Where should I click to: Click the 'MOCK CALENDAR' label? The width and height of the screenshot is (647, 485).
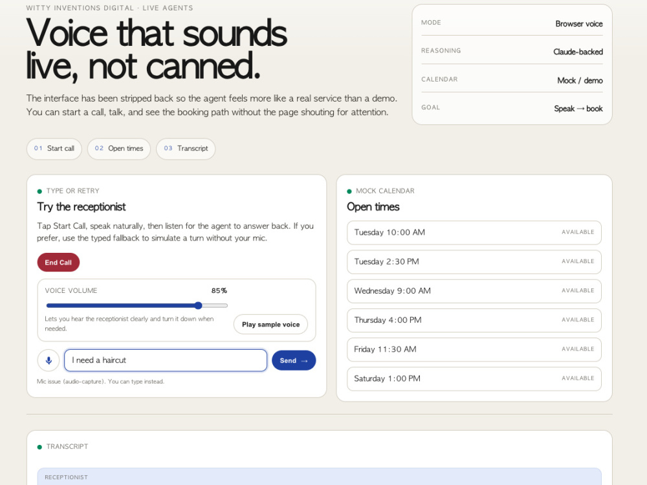(x=385, y=191)
